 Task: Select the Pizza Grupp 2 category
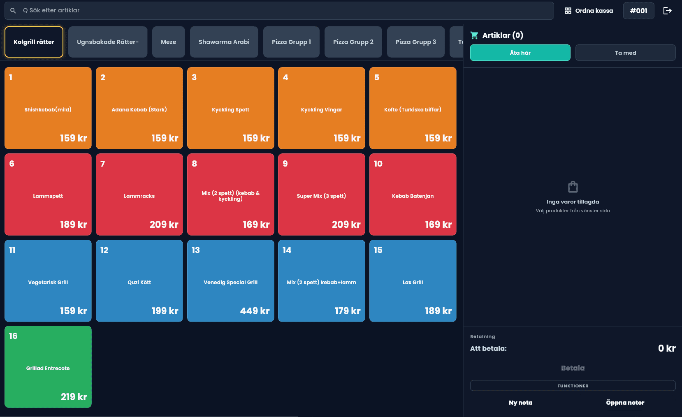[353, 42]
